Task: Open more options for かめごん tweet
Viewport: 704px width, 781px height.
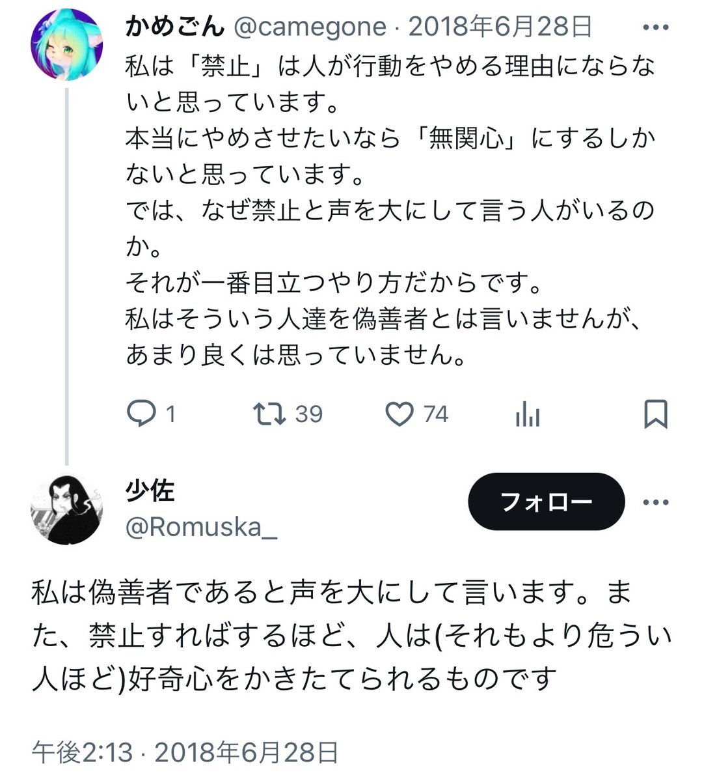Action: click(x=655, y=27)
